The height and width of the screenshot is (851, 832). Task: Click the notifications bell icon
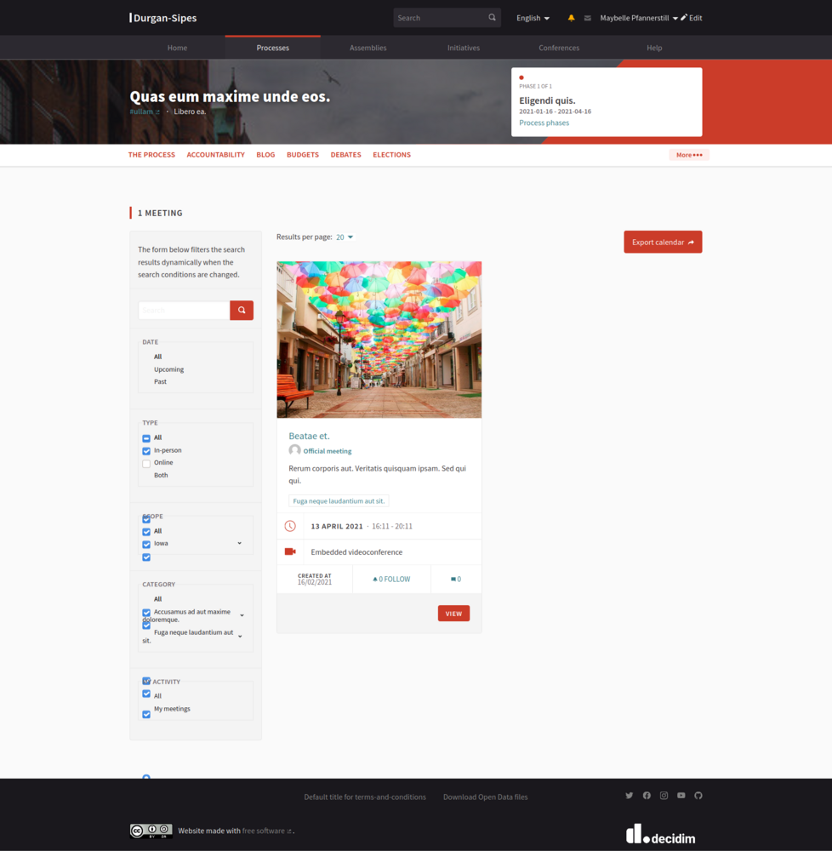coord(571,18)
